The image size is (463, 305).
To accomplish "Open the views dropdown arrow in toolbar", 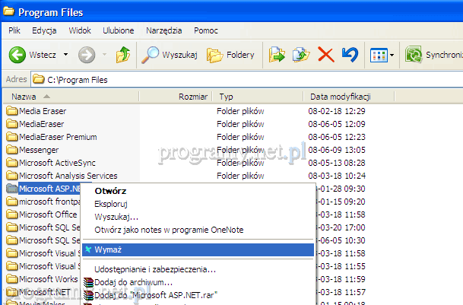I will coord(392,55).
